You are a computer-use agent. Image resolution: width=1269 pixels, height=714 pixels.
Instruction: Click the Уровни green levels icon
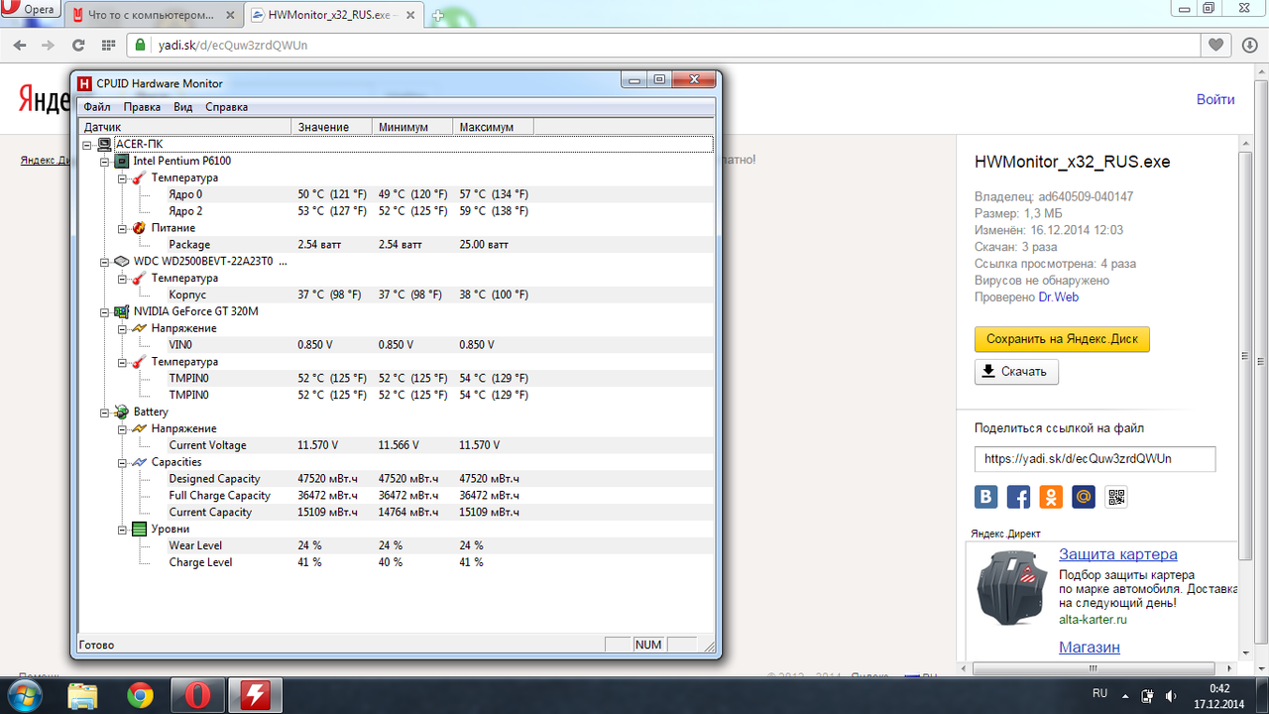click(x=139, y=529)
